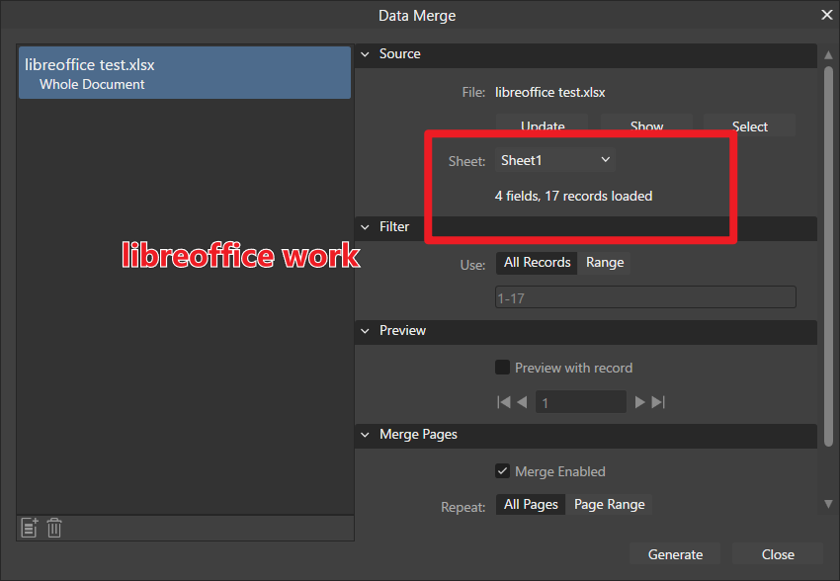This screenshot has width=840, height=581.
Task: Select the Range filter option
Action: [x=604, y=262]
